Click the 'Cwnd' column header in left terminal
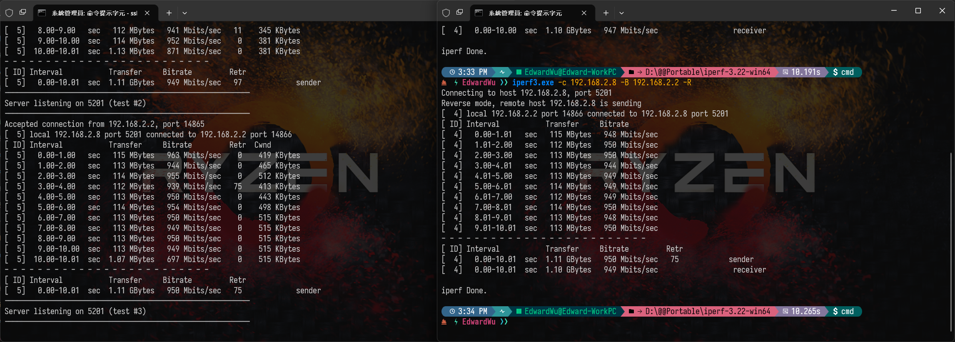Screen dimensions: 955x342 tap(263, 145)
